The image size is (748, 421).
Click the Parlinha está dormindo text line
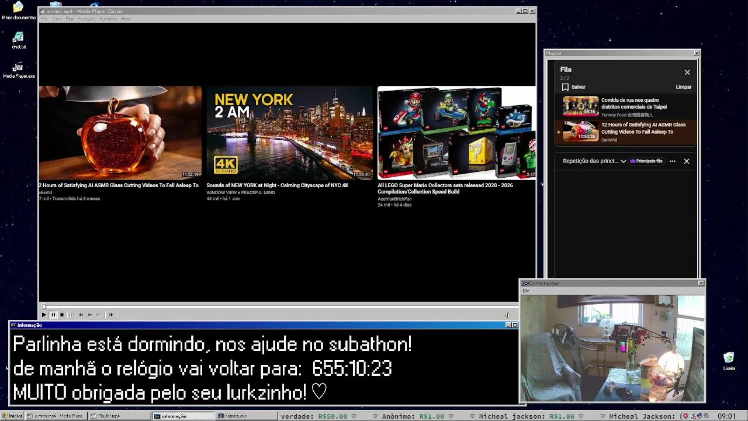coord(212,344)
